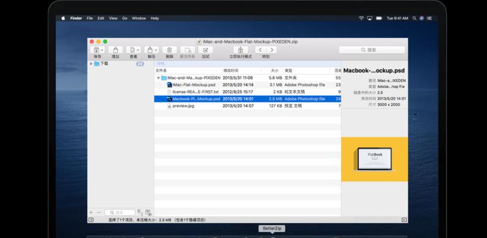Click the preview.jpg file icon

169,106
